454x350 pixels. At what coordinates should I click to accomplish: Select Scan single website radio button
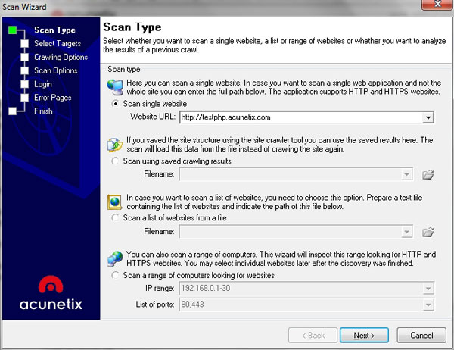click(115, 103)
